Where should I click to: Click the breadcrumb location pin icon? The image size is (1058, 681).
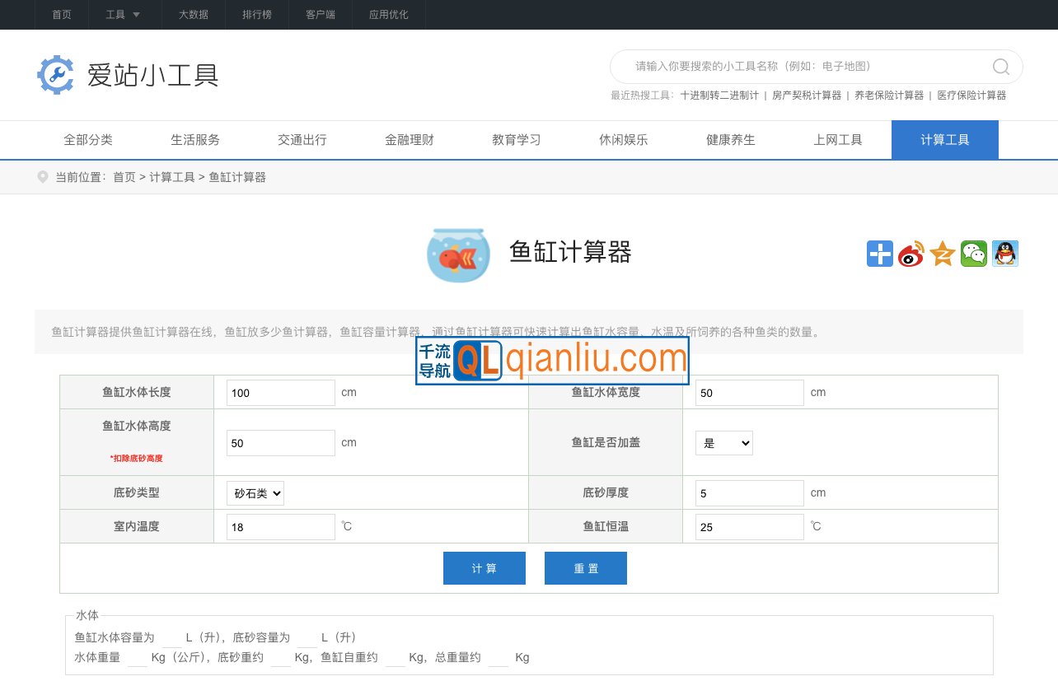click(x=42, y=176)
